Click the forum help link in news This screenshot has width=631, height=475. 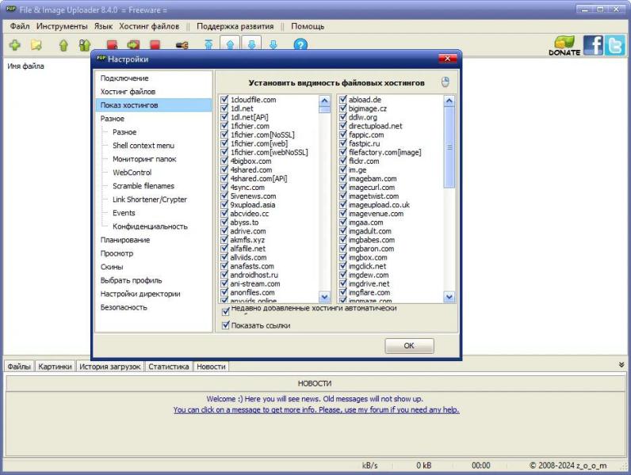click(x=316, y=409)
